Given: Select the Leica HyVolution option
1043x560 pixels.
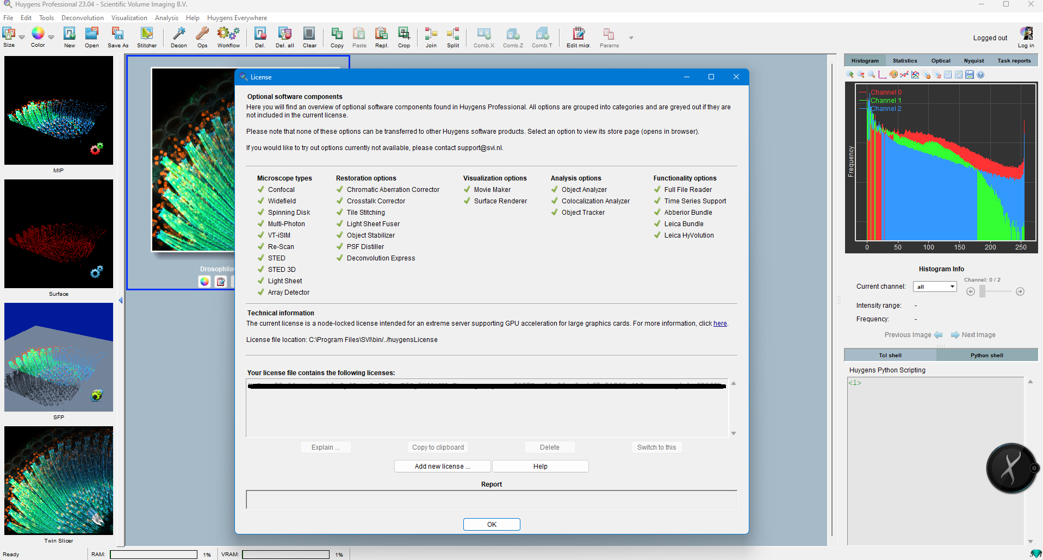Looking at the screenshot, I should coord(684,235).
